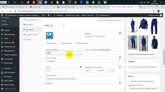The height and width of the screenshot is (92, 165).
Task: Tick the Виртуальный checkbox
Action: (x=76, y=43)
